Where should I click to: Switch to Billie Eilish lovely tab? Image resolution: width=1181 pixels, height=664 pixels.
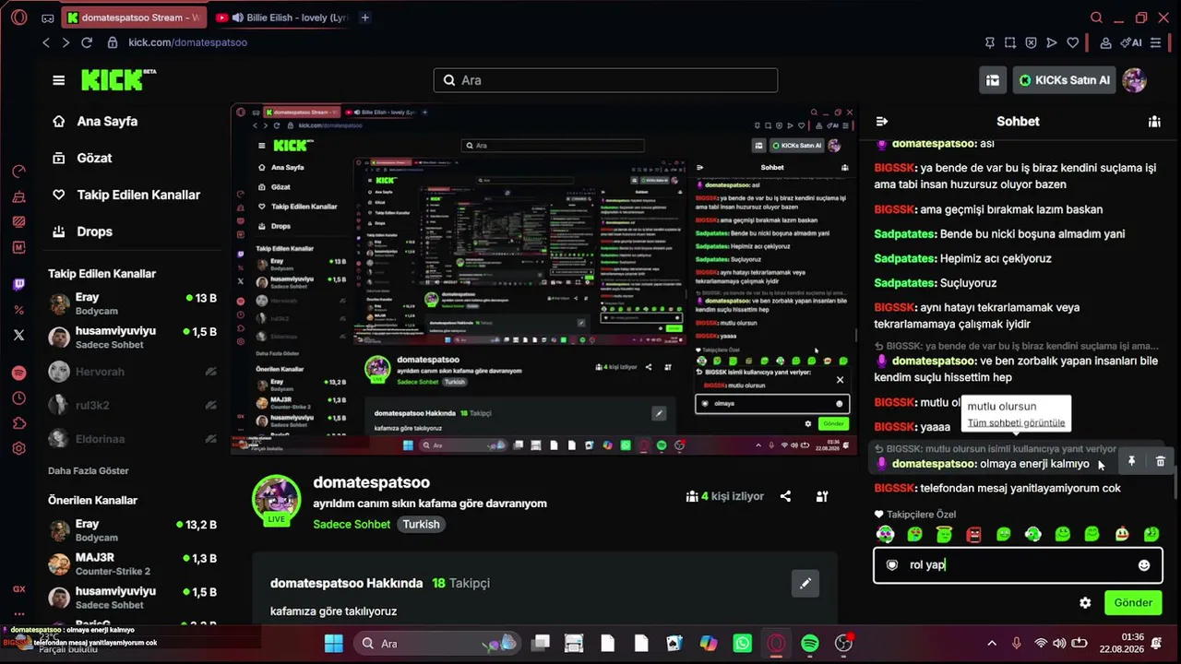pyautogui.click(x=281, y=18)
